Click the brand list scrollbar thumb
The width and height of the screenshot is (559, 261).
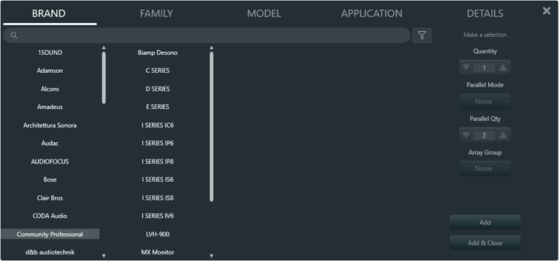[104, 78]
